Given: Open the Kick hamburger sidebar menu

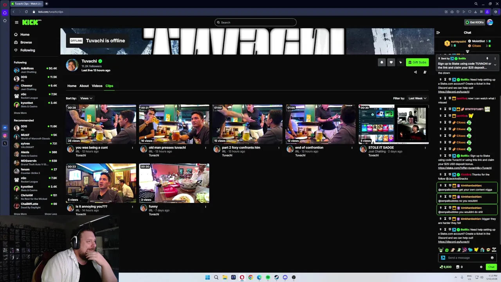Looking at the screenshot, I should click(16, 22).
